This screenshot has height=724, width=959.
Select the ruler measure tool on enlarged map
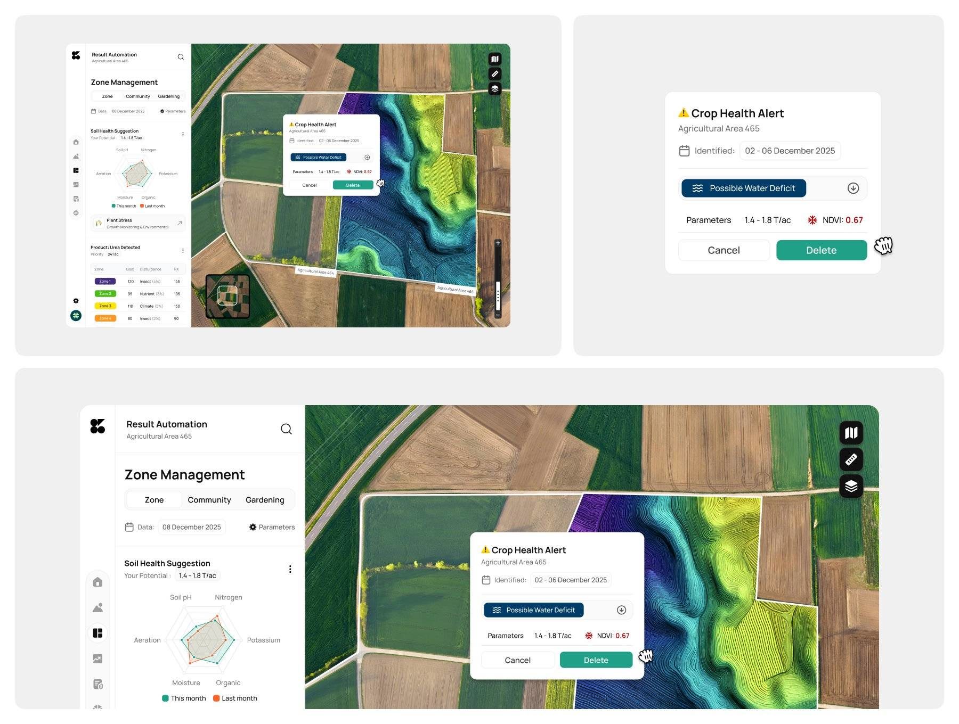(x=851, y=459)
